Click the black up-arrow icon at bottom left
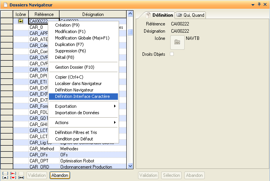Viewport: 270px width, 181px height. (x=5, y=177)
